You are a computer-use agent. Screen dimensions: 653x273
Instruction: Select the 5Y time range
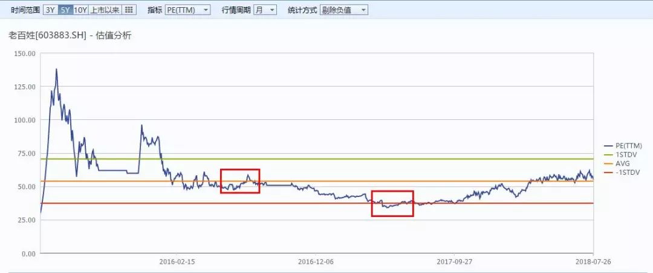tap(65, 10)
